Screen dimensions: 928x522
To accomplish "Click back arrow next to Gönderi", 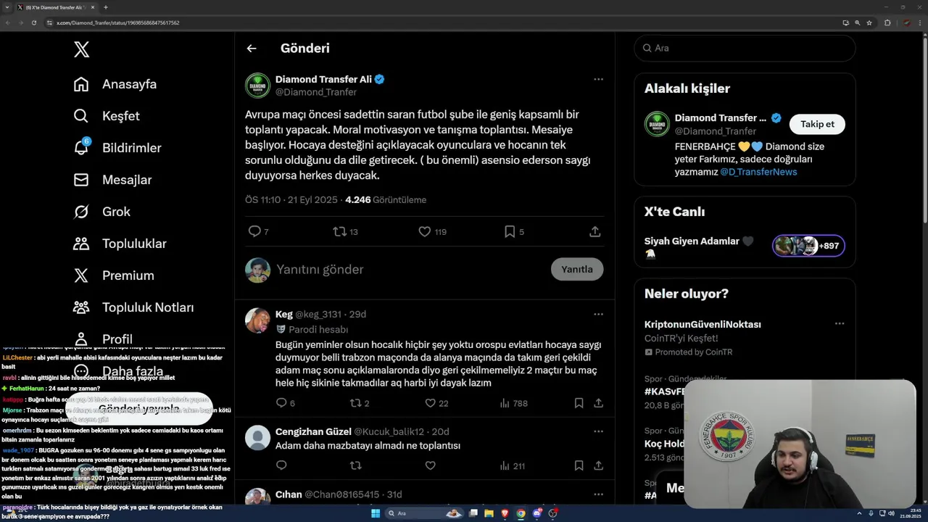I will click(252, 49).
